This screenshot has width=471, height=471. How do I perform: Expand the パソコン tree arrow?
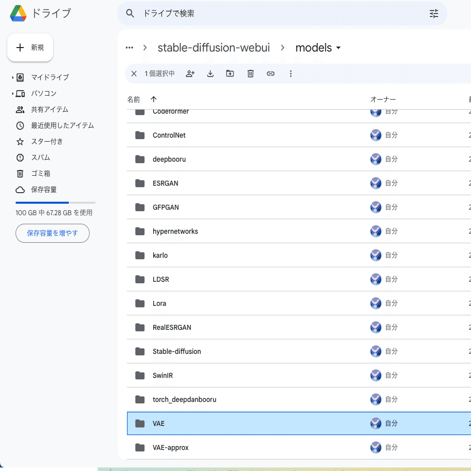pyautogui.click(x=13, y=94)
